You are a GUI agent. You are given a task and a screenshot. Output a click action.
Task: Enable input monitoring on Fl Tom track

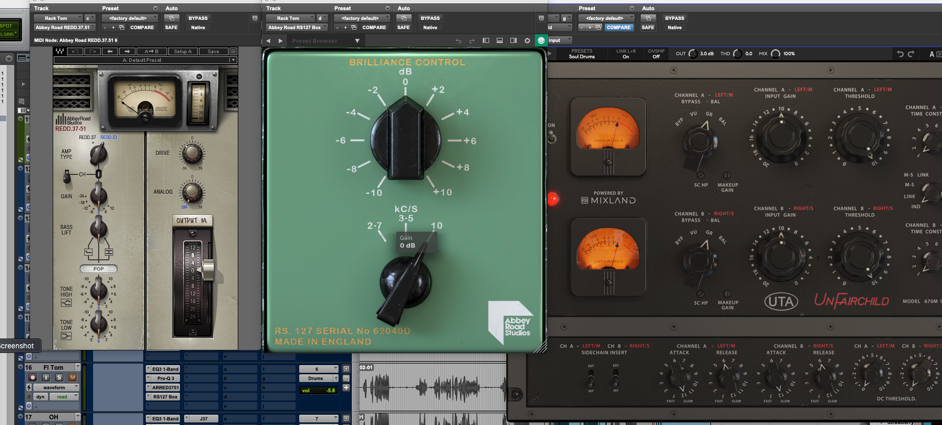(46, 377)
